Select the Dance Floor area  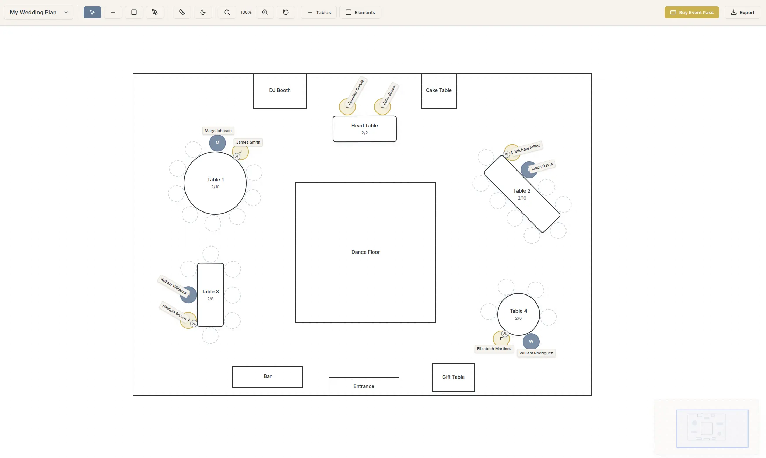pos(366,252)
